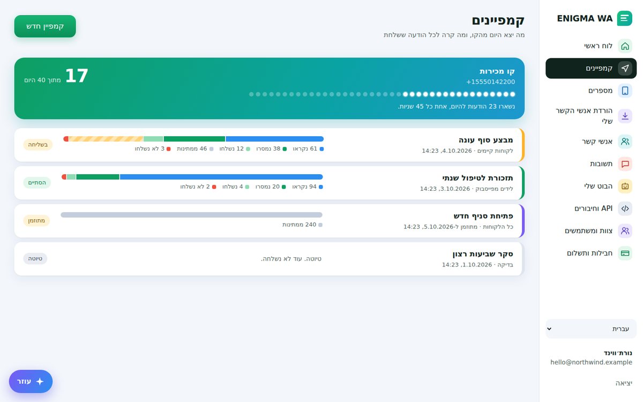Click the 12 נשלחו legend item

coord(235,148)
